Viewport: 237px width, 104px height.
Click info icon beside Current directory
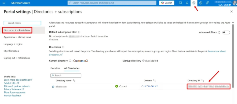point(70,61)
